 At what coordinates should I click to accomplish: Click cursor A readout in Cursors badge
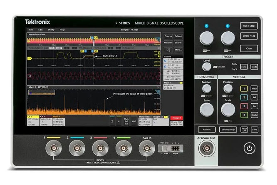click(173, 61)
